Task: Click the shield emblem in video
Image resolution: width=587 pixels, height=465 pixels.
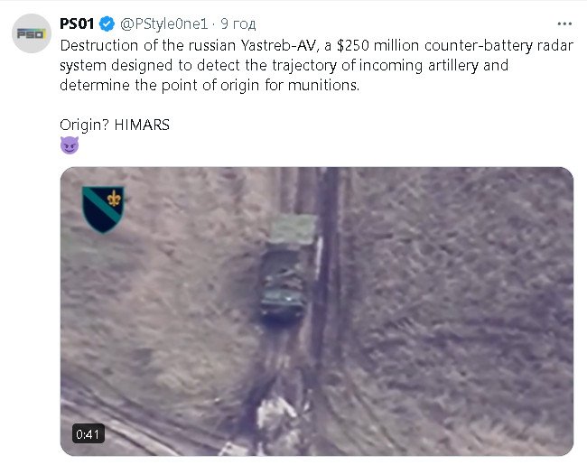Action: (x=103, y=209)
